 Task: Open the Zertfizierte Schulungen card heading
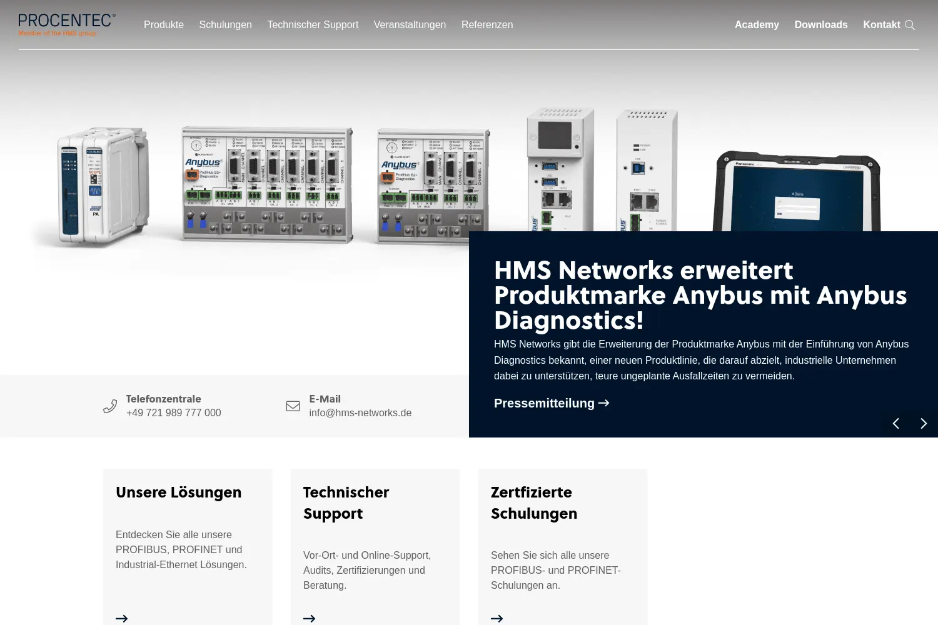click(x=534, y=502)
